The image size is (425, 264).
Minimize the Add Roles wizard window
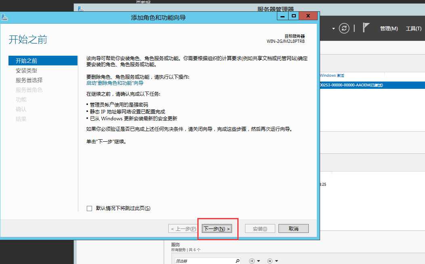click(283, 16)
